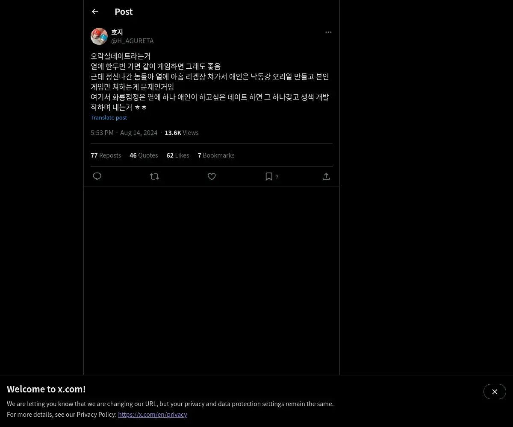The image size is (513, 427).
Task: Open the three-dot more options menu
Action: [328, 32]
